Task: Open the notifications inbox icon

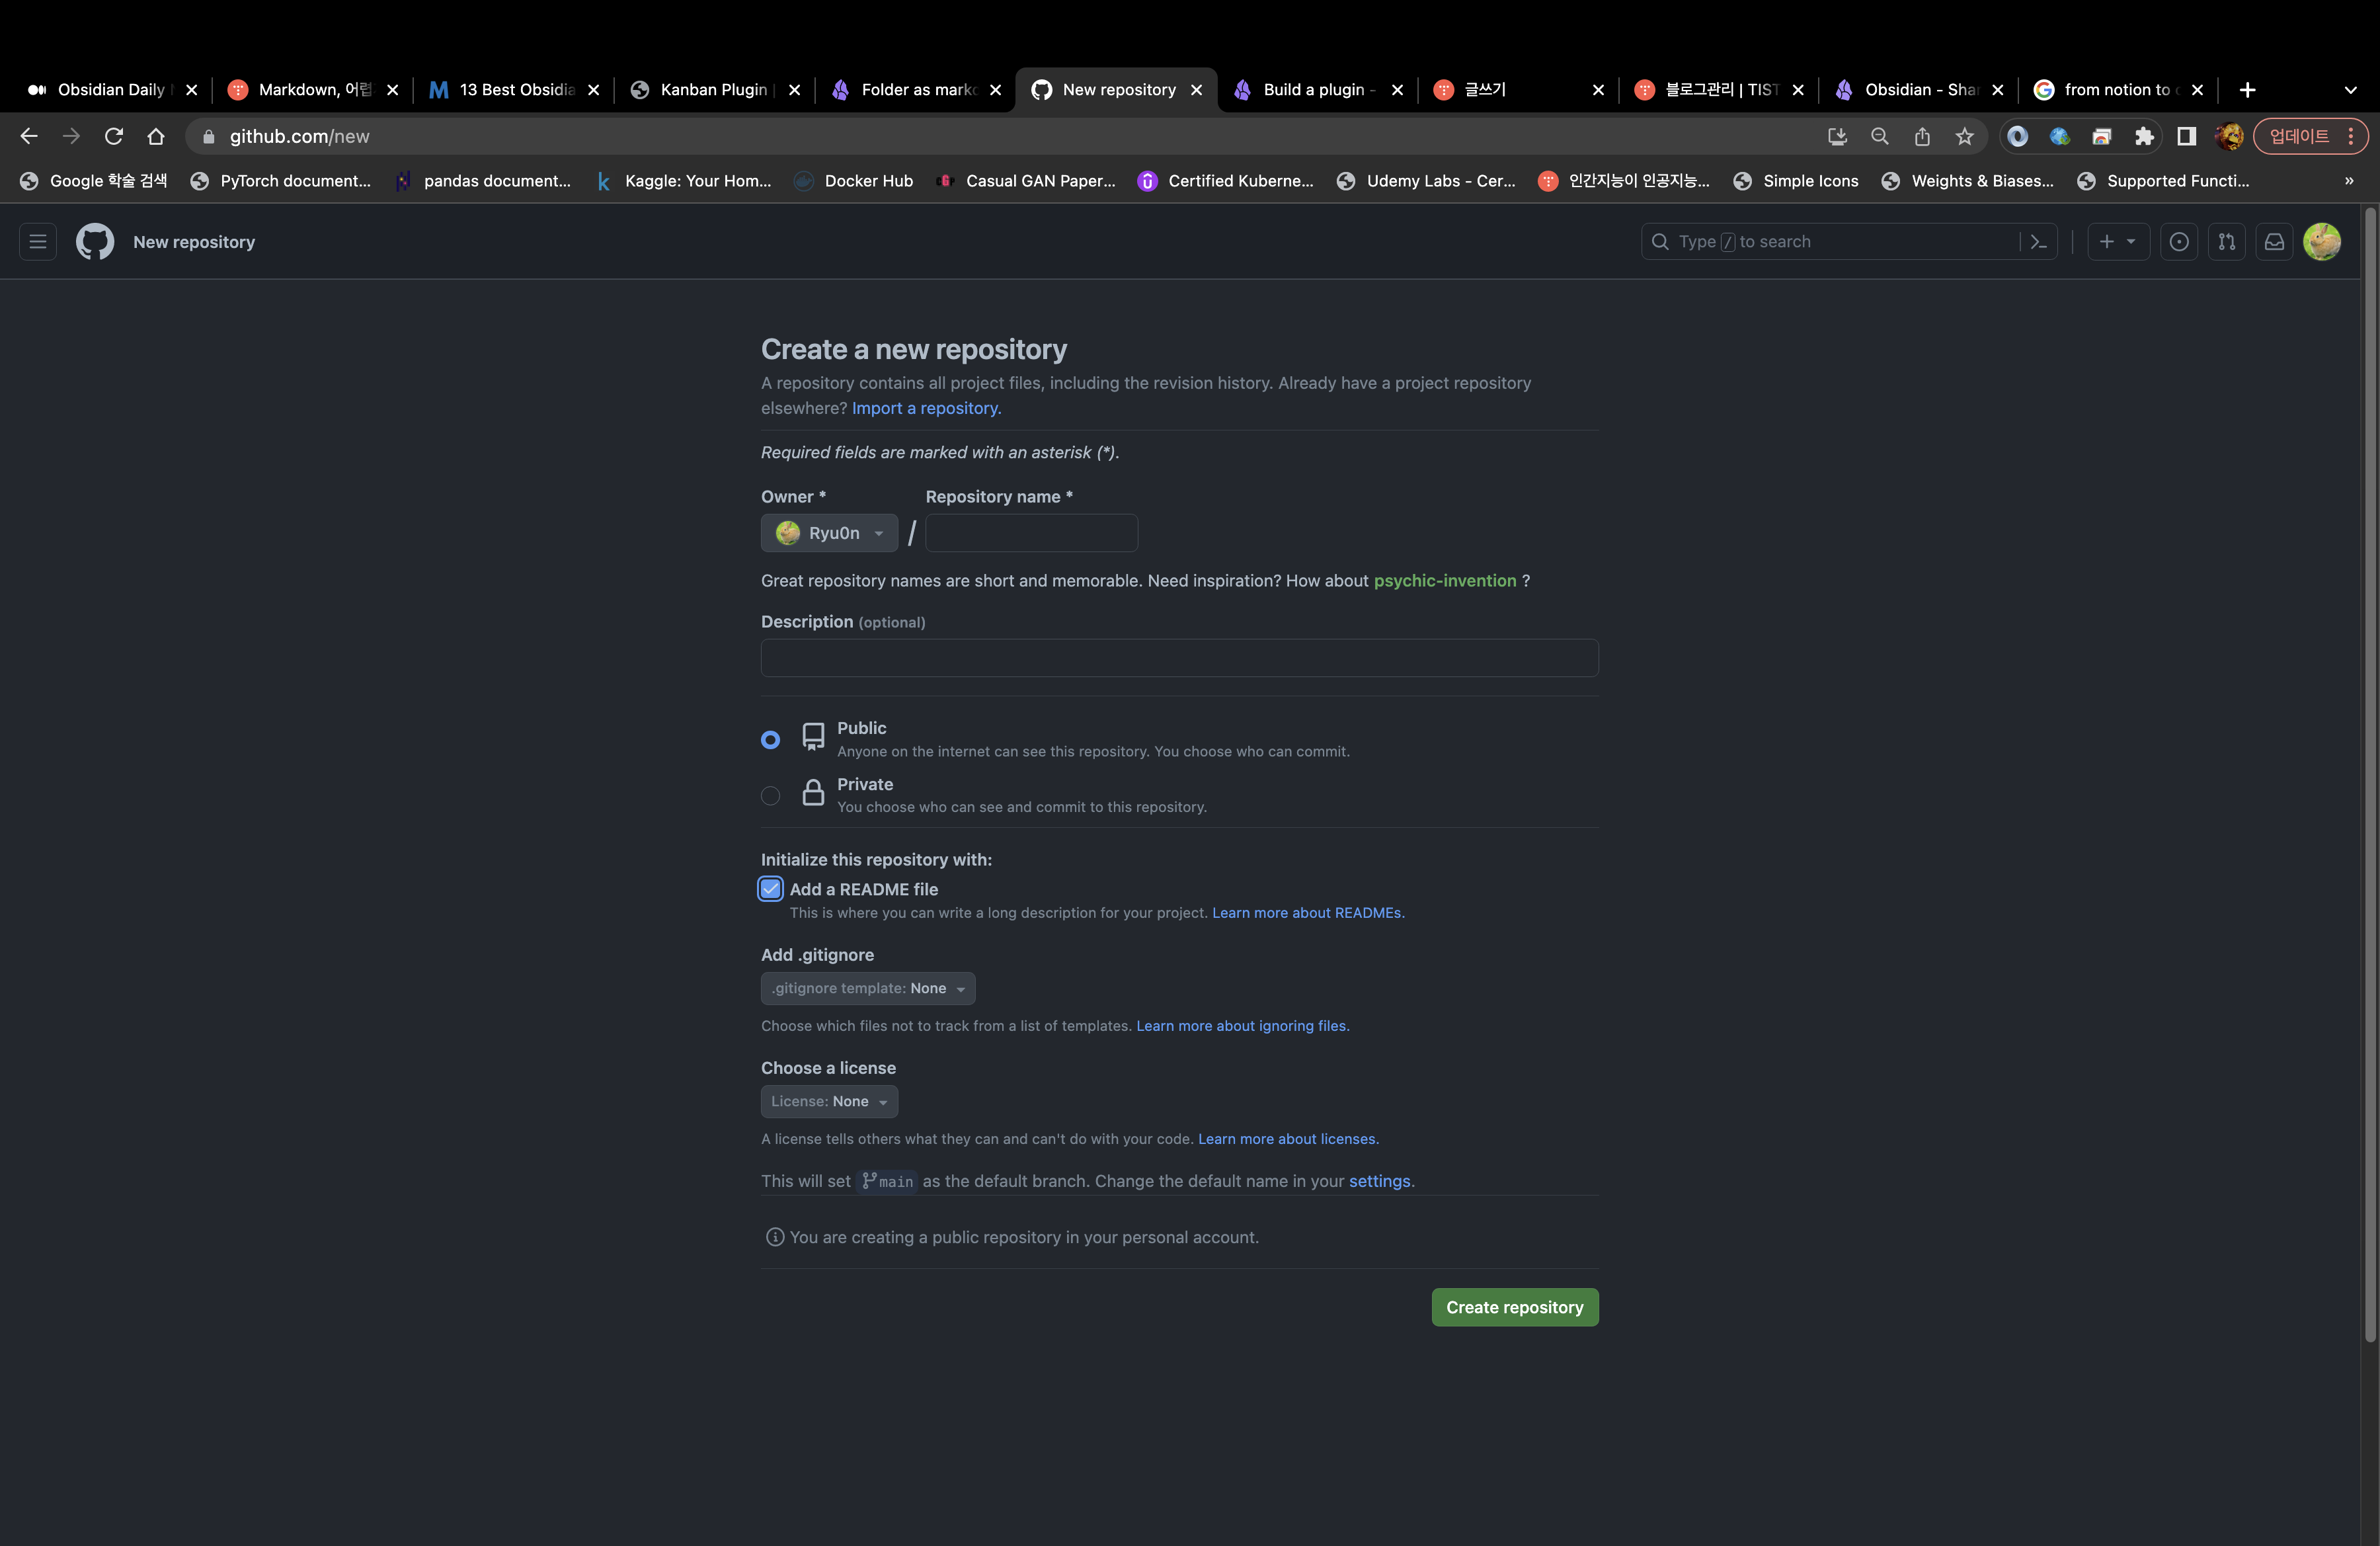Action: pyautogui.click(x=2274, y=241)
